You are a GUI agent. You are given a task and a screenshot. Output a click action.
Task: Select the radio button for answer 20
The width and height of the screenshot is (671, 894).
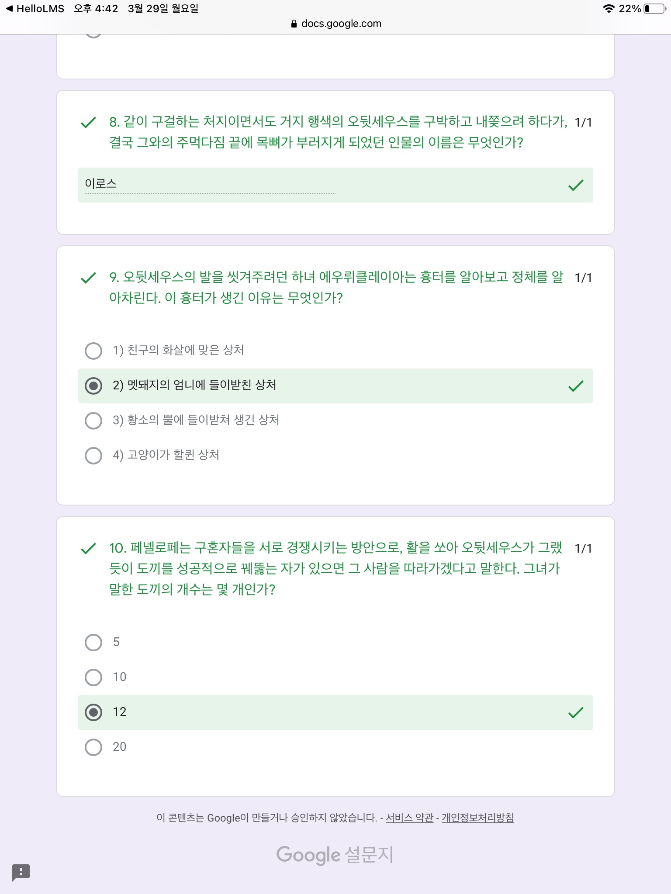(93, 747)
